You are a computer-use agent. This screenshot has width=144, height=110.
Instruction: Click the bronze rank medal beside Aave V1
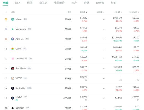tap(6, 39)
